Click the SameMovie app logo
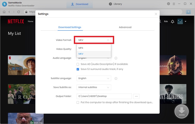195x124 pixels. [4, 4]
